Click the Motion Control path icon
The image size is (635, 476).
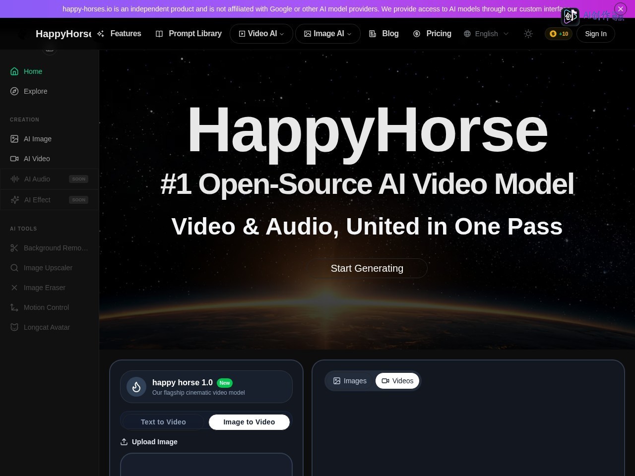click(x=14, y=307)
